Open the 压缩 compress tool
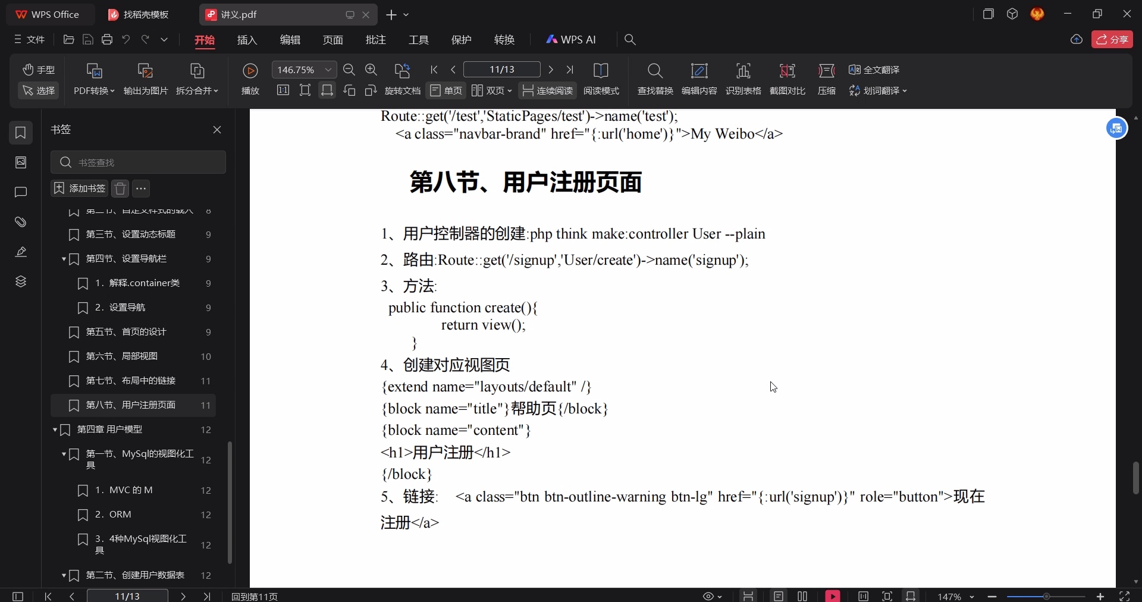This screenshot has width=1142, height=602. [827, 79]
